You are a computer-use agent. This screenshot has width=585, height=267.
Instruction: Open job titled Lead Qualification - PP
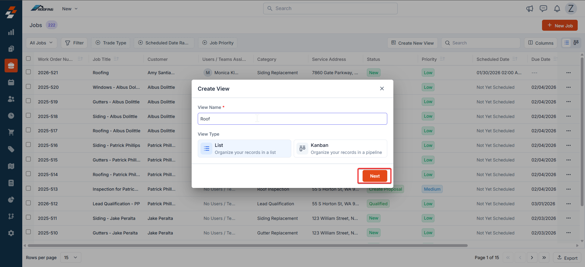[116, 204]
